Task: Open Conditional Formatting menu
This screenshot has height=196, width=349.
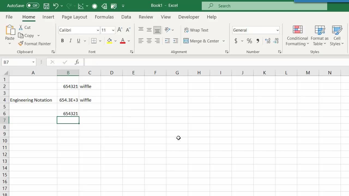Action: (x=297, y=36)
